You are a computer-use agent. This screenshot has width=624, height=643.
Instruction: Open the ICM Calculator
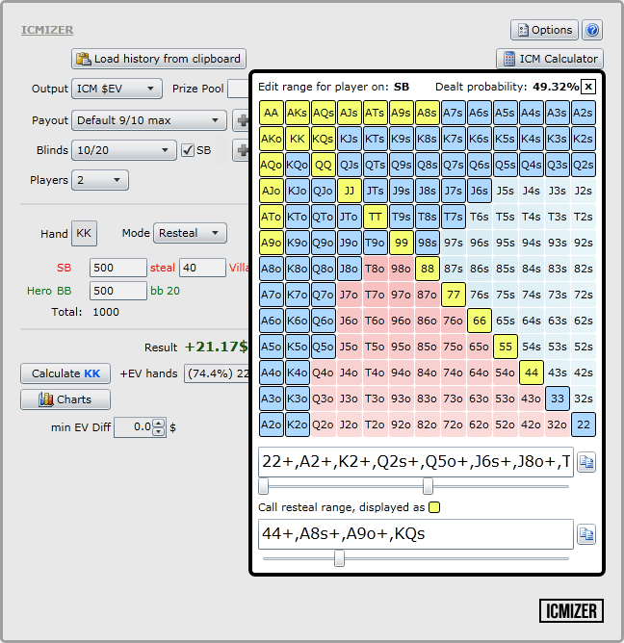(550, 59)
